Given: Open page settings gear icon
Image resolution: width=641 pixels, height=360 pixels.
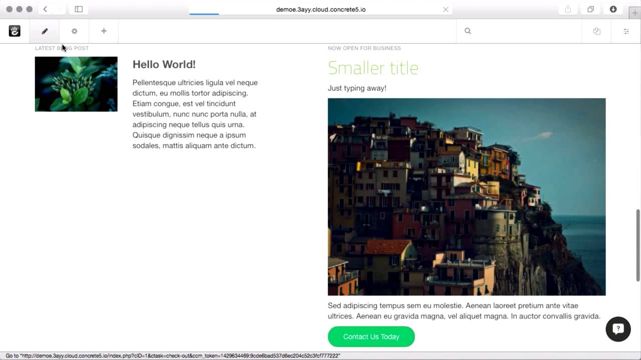Looking at the screenshot, I should coord(74,31).
